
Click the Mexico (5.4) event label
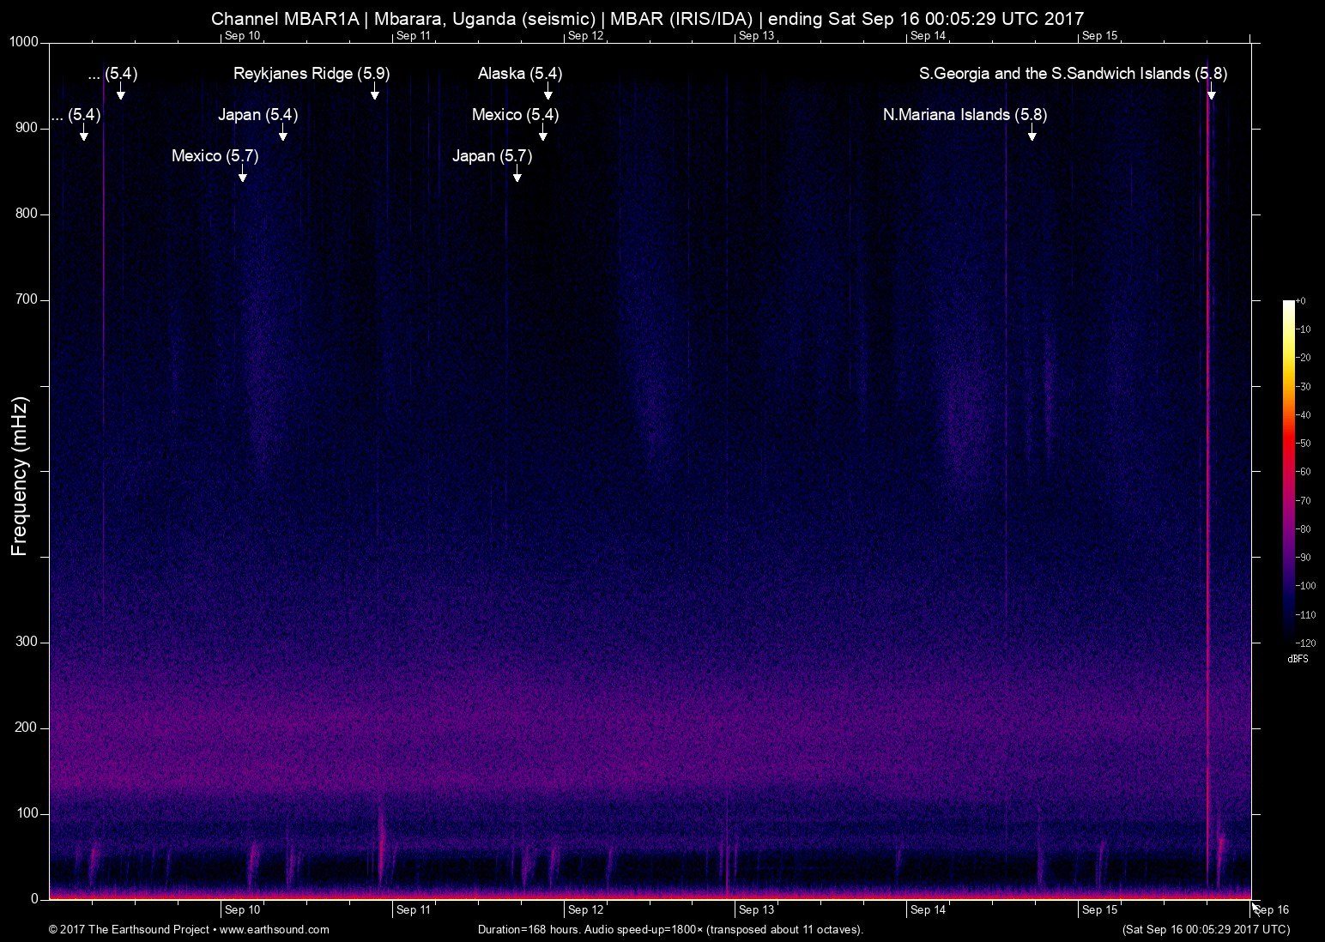[515, 114]
